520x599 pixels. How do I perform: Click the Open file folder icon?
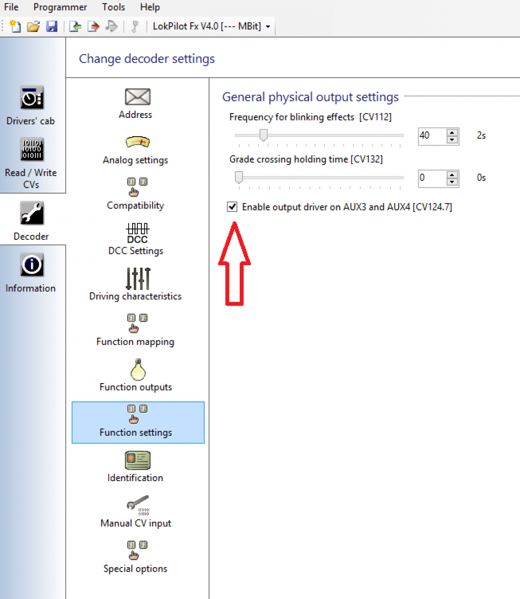coord(33,26)
